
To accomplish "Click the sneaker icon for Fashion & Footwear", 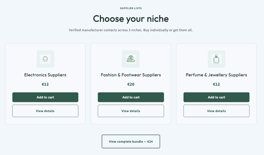I will [x=131, y=59].
